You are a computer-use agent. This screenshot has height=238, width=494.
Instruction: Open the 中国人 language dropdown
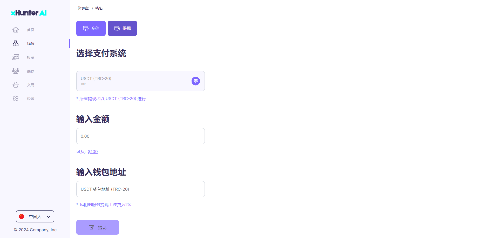pos(35,216)
